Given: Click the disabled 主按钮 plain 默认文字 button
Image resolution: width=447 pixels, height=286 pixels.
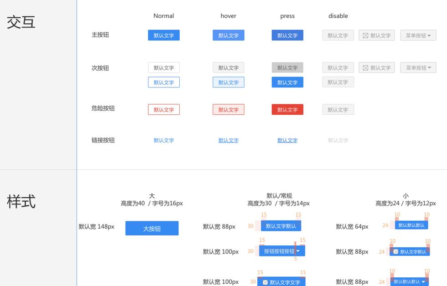Looking at the screenshot, I should pyautogui.click(x=338, y=35).
